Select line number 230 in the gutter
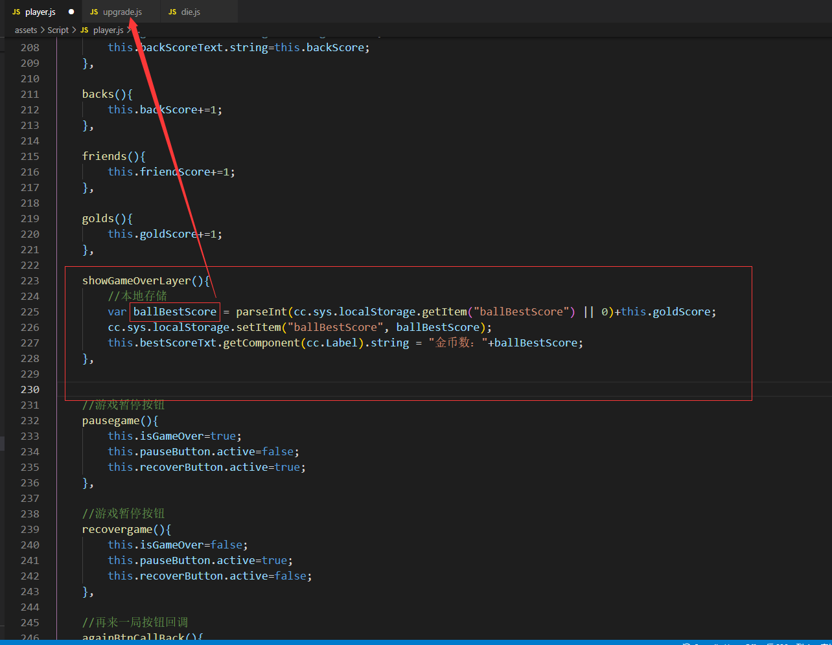The width and height of the screenshot is (832, 645). click(30, 389)
